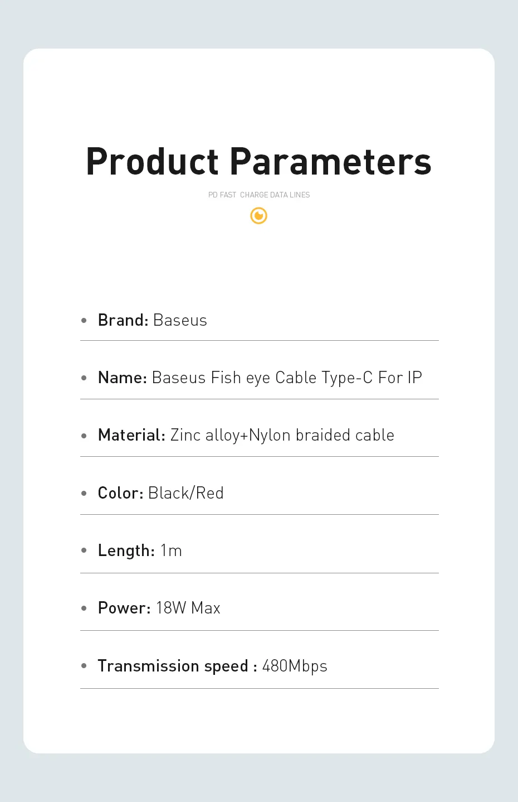
Task: Click the bullet beside Transmission speed
Action: coord(84,665)
